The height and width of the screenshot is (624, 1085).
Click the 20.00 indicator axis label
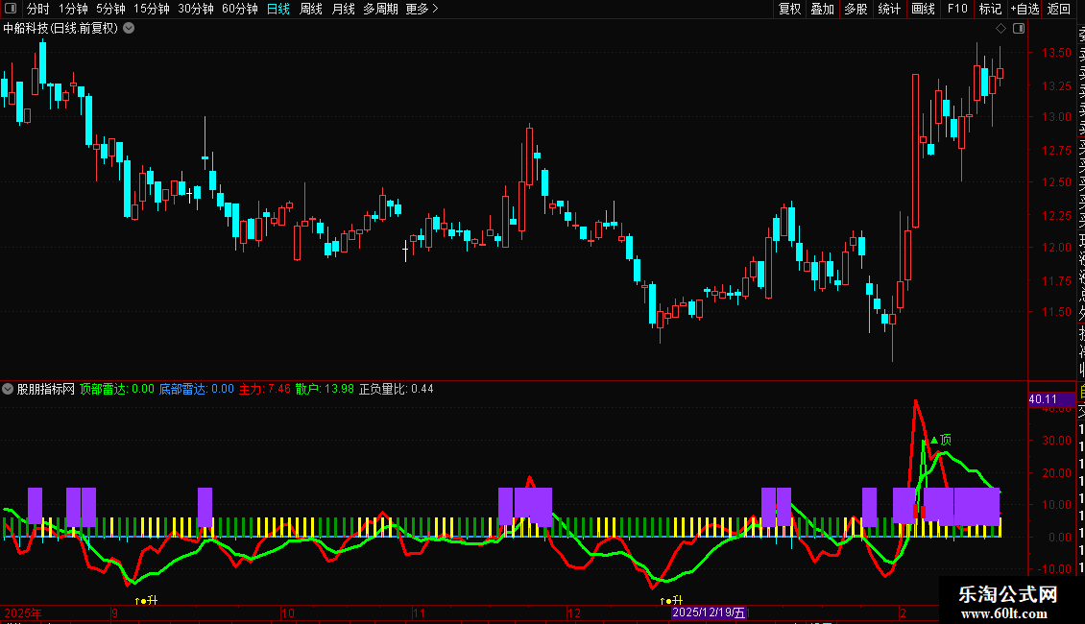tap(1056, 473)
